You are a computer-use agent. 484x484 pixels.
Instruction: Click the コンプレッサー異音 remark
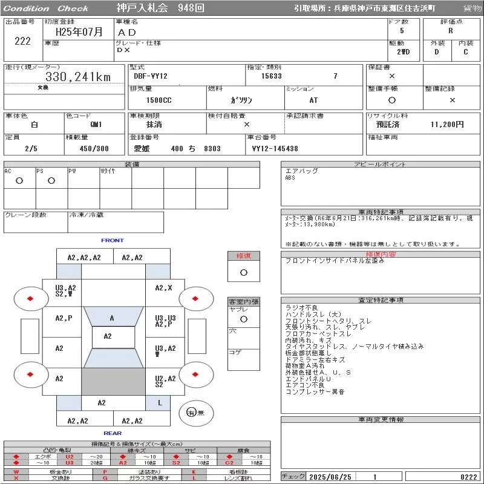(315, 391)
